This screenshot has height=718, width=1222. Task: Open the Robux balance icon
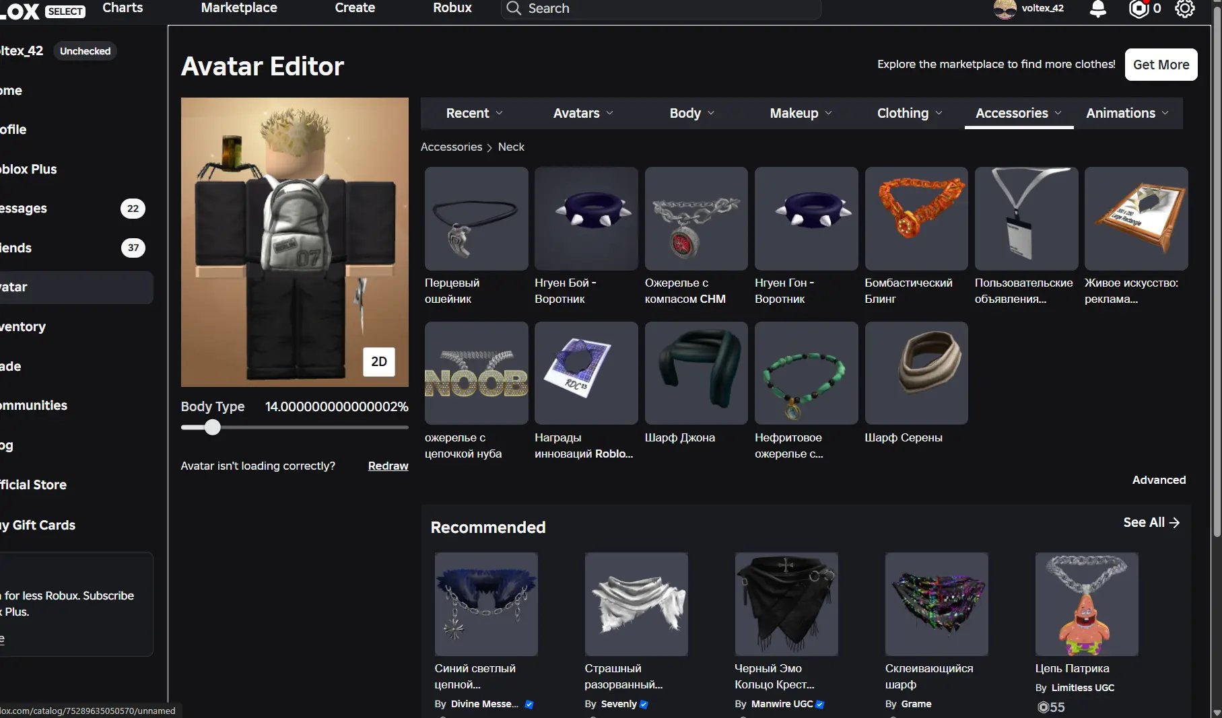coord(1139,9)
